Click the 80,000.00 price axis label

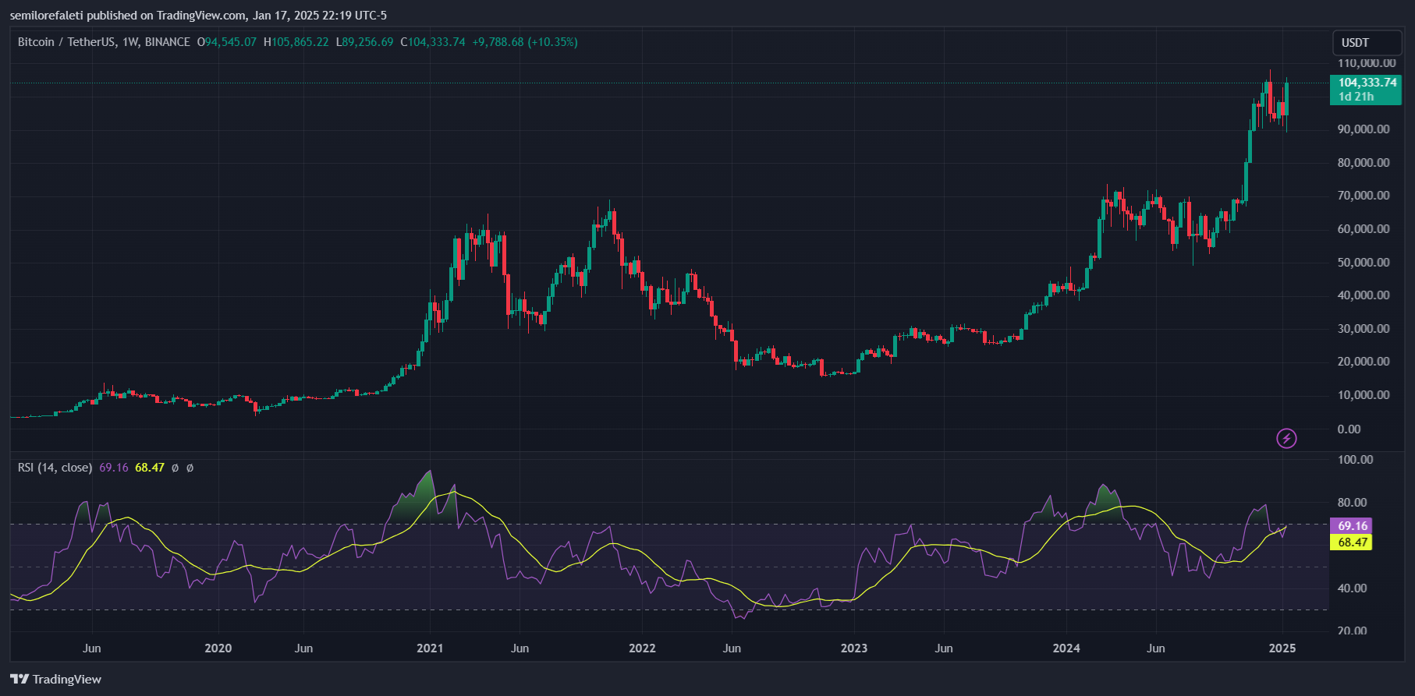[1364, 163]
